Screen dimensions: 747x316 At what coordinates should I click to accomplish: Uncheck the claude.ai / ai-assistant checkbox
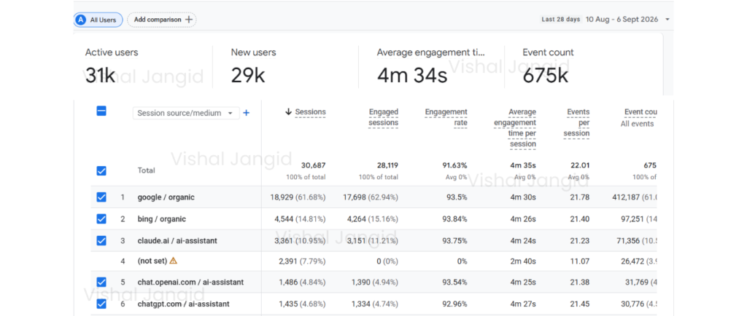[x=101, y=241]
